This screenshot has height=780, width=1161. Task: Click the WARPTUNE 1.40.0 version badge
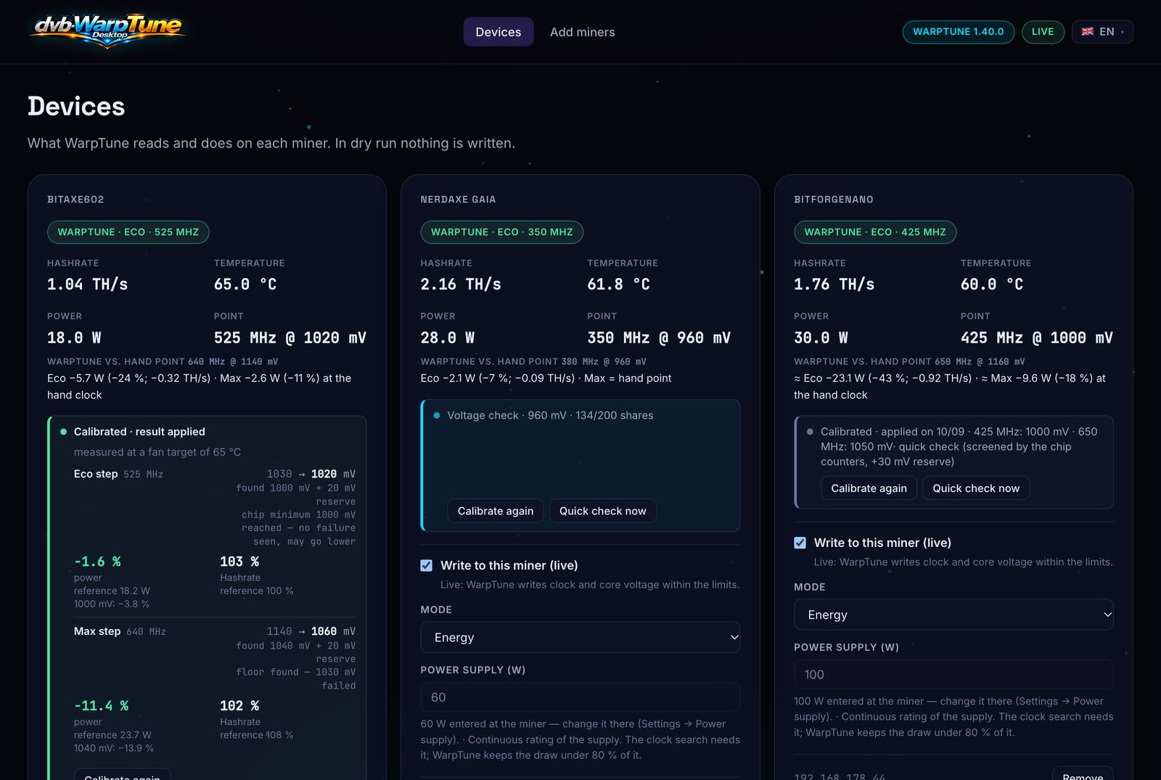[x=959, y=32]
